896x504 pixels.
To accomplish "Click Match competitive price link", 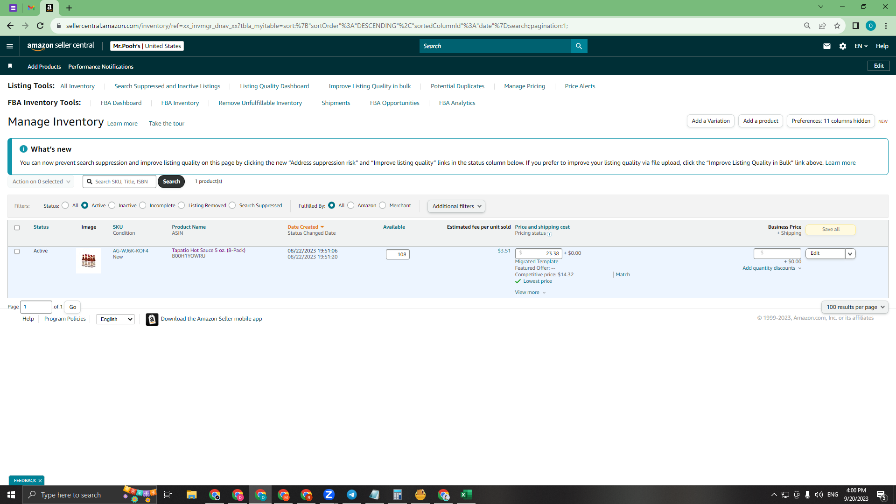I will (x=623, y=275).
